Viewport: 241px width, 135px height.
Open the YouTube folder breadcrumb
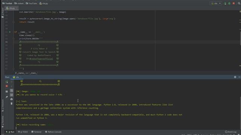point(31,3)
